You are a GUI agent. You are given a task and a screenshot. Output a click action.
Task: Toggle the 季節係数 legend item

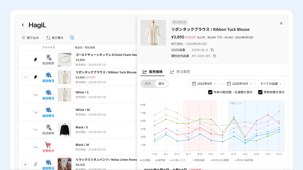click(198, 160)
